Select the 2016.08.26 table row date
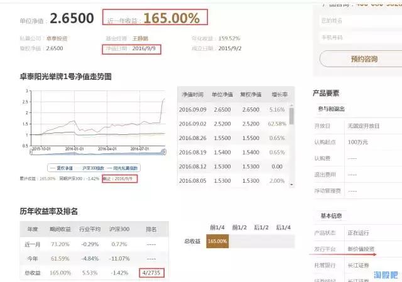The width and height of the screenshot is (402, 282). click(193, 138)
